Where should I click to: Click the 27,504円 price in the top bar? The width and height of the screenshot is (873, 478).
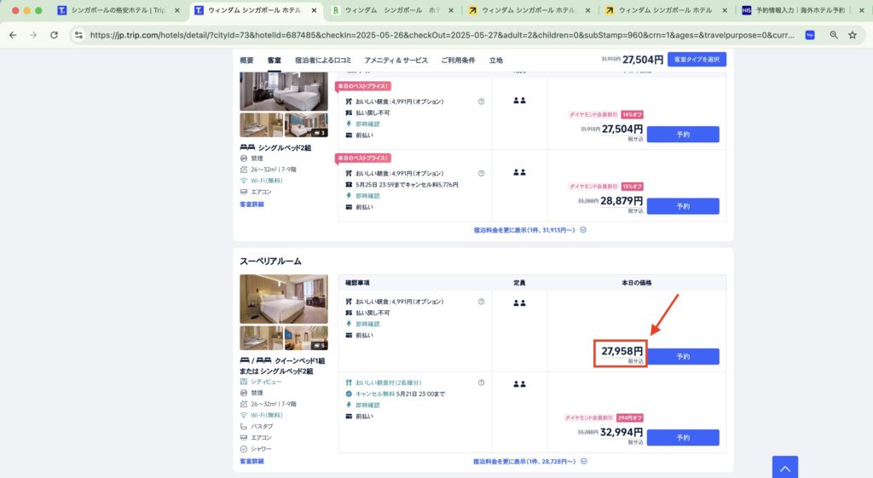(x=643, y=60)
